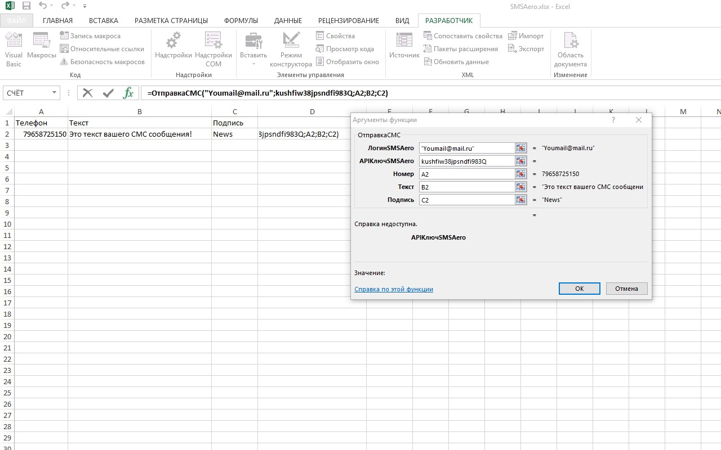Click the Select All corner button
The height and width of the screenshot is (450, 721).
[x=7, y=111]
